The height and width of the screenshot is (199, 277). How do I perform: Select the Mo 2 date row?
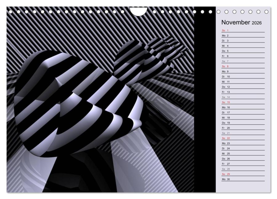pyautogui.click(x=243, y=36)
